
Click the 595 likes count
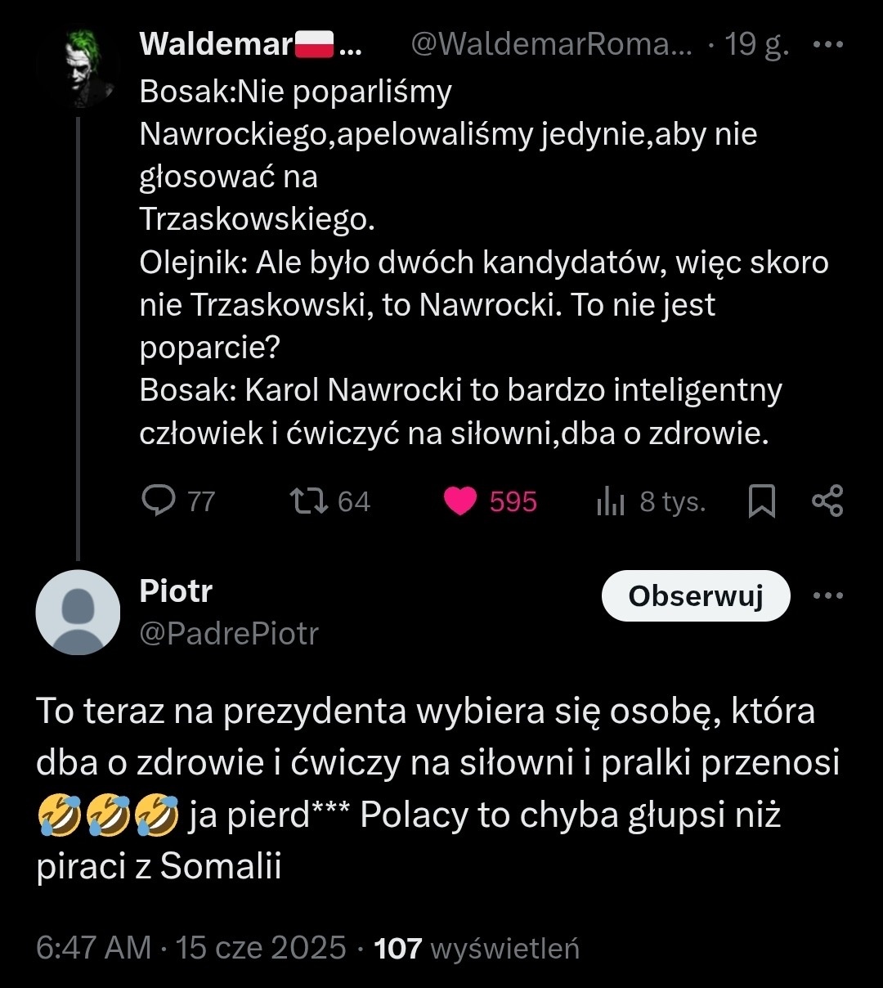point(513,501)
